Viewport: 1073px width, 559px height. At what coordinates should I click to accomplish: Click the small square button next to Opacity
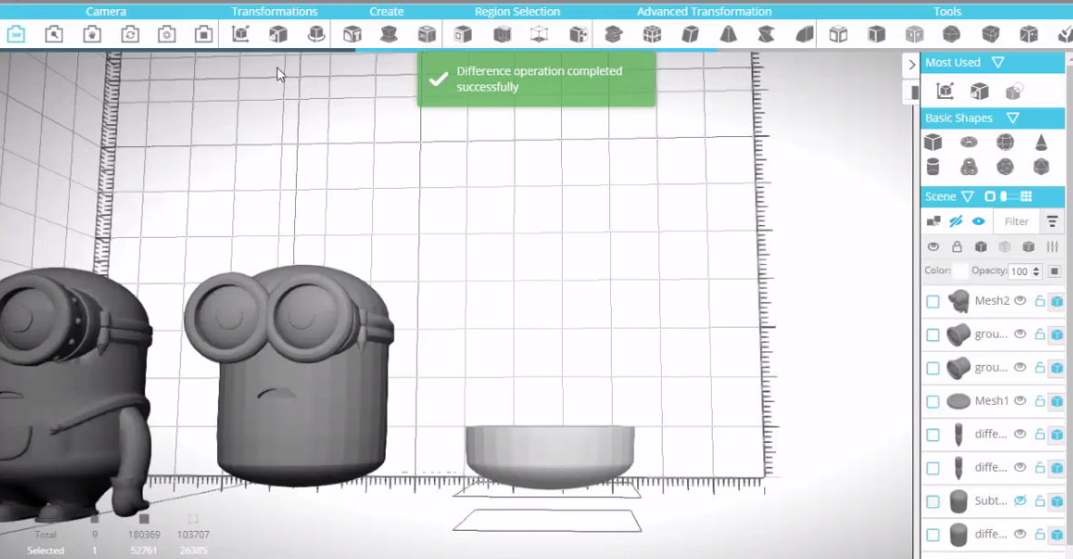1055,271
